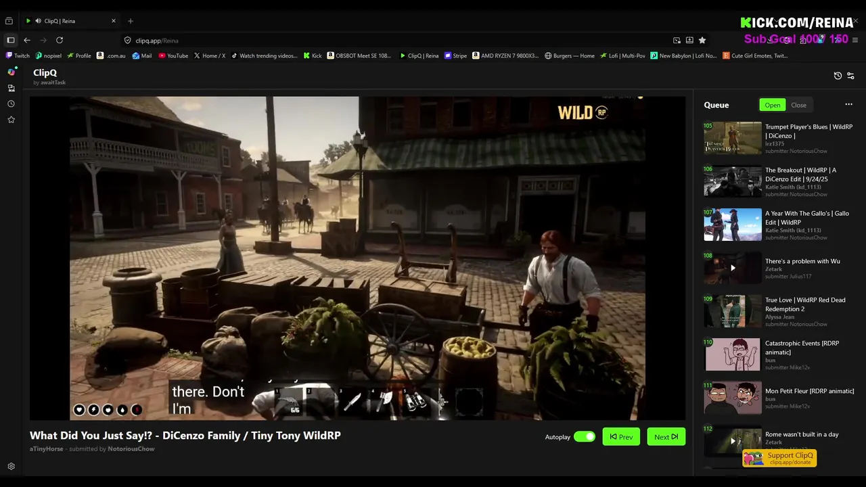This screenshot has width=866, height=487.
Task: Go to the previous clip with Prev
Action: click(x=621, y=437)
